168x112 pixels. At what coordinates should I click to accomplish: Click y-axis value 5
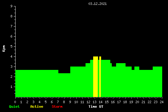12,46
